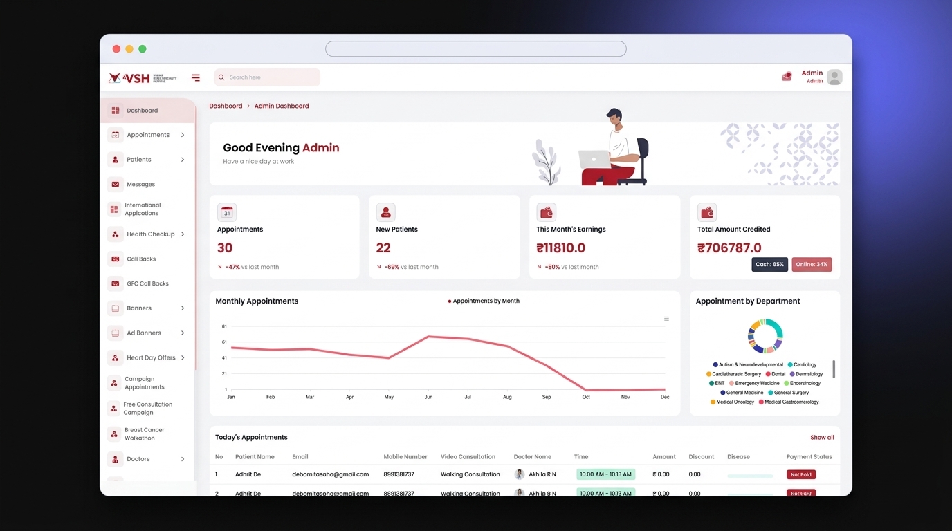The image size is (952, 531).
Task: Click Total Amount Credited wallet icon
Action: point(707,212)
